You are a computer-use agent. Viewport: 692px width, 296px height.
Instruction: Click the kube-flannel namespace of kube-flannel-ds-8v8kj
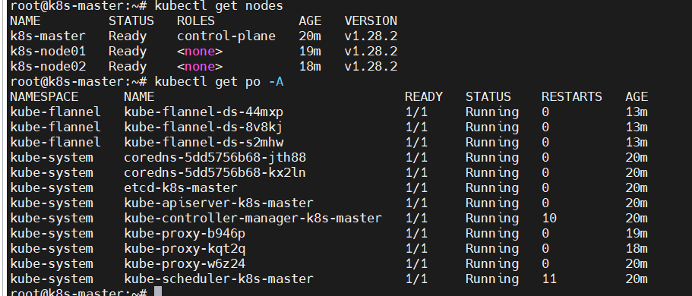55,127
